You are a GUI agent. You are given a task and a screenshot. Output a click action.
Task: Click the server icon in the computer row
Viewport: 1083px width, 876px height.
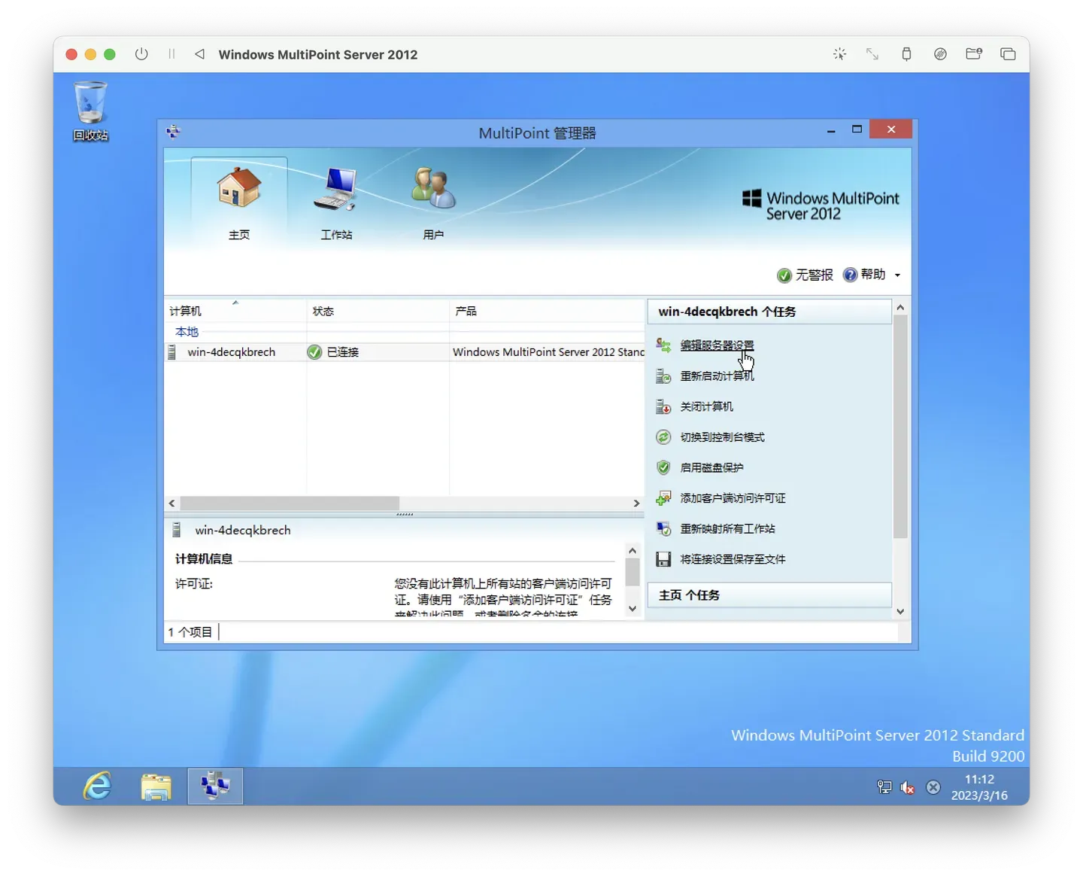(x=171, y=352)
